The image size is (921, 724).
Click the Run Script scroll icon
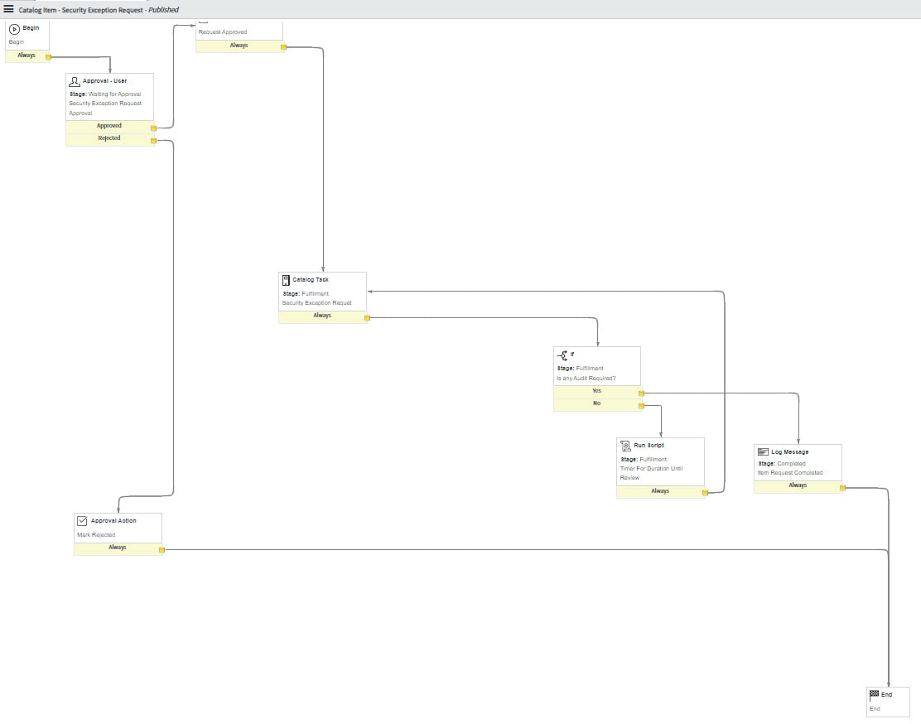pyautogui.click(x=624, y=445)
